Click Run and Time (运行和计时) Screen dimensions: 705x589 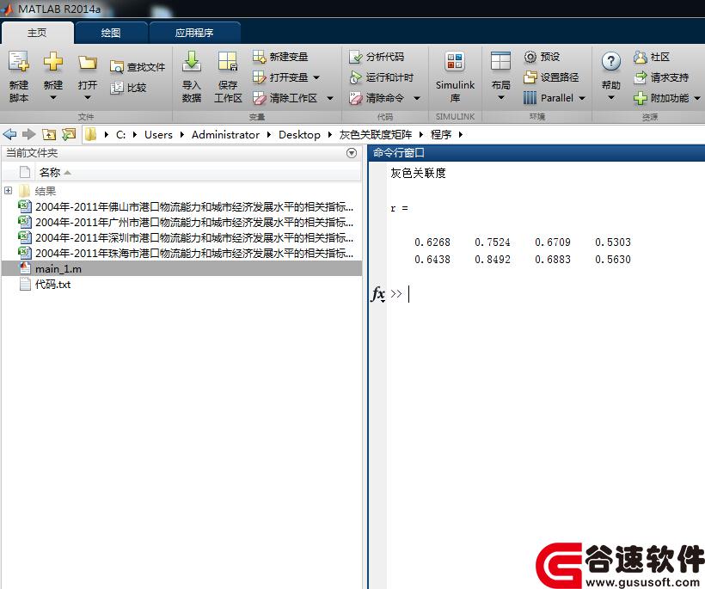pyautogui.click(x=381, y=77)
